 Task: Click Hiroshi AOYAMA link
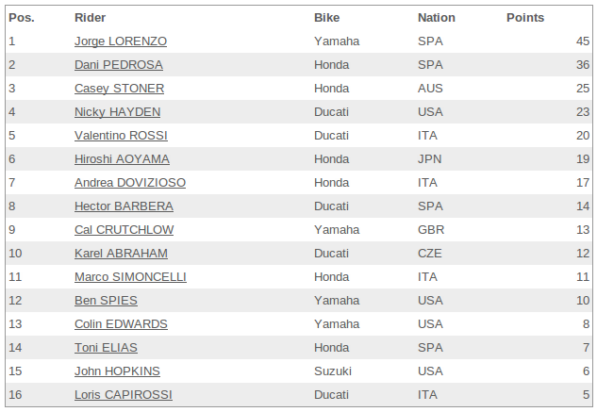click(x=122, y=159)
